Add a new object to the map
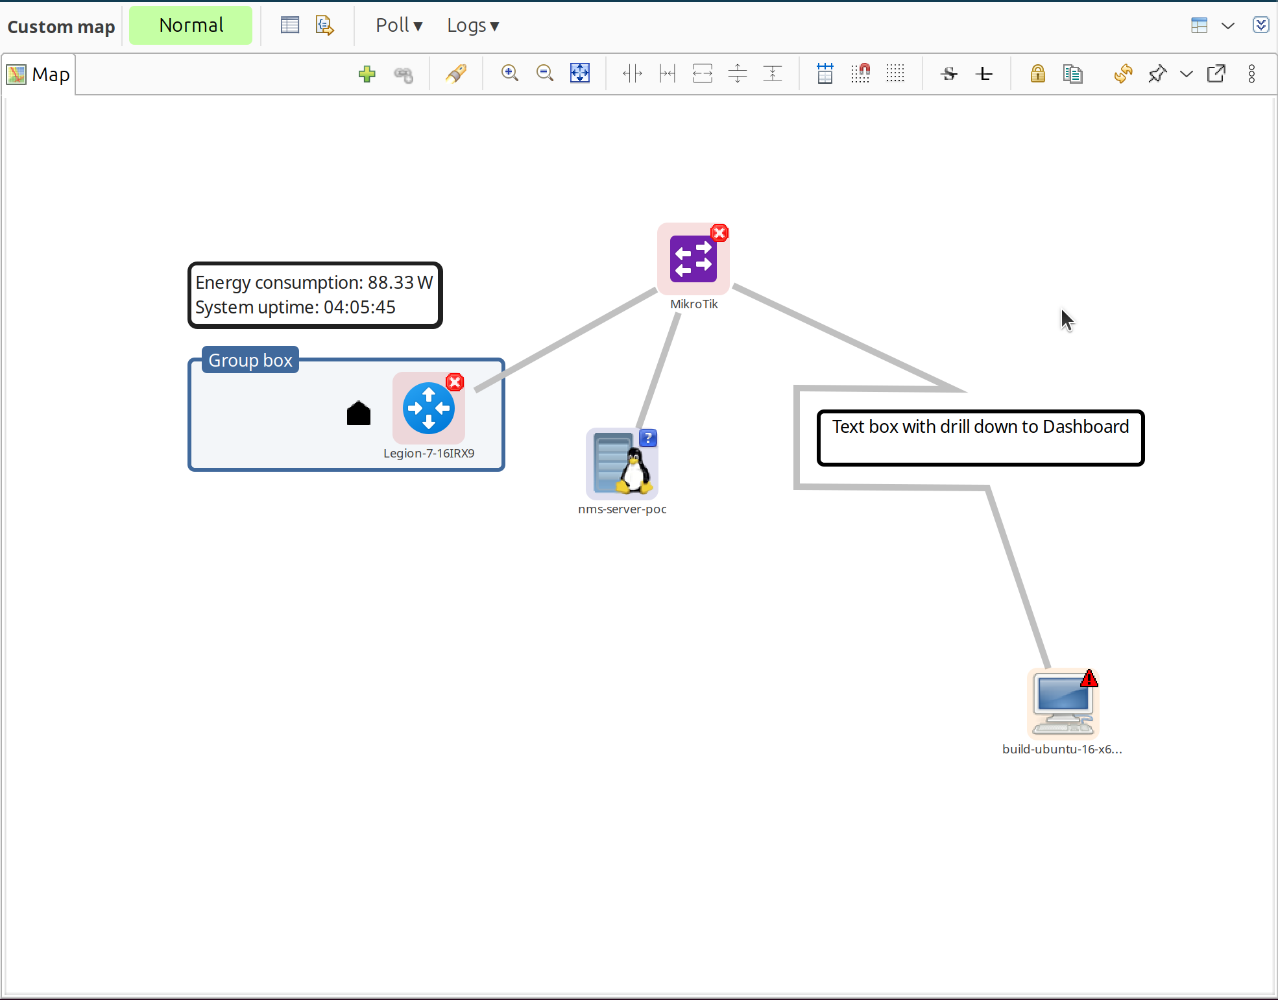Viewport: 1278px width, 1000px height. (x=367, y=74)
